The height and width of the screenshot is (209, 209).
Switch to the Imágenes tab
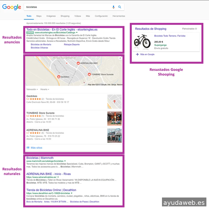pyautogui.click(x=51, y=16)
